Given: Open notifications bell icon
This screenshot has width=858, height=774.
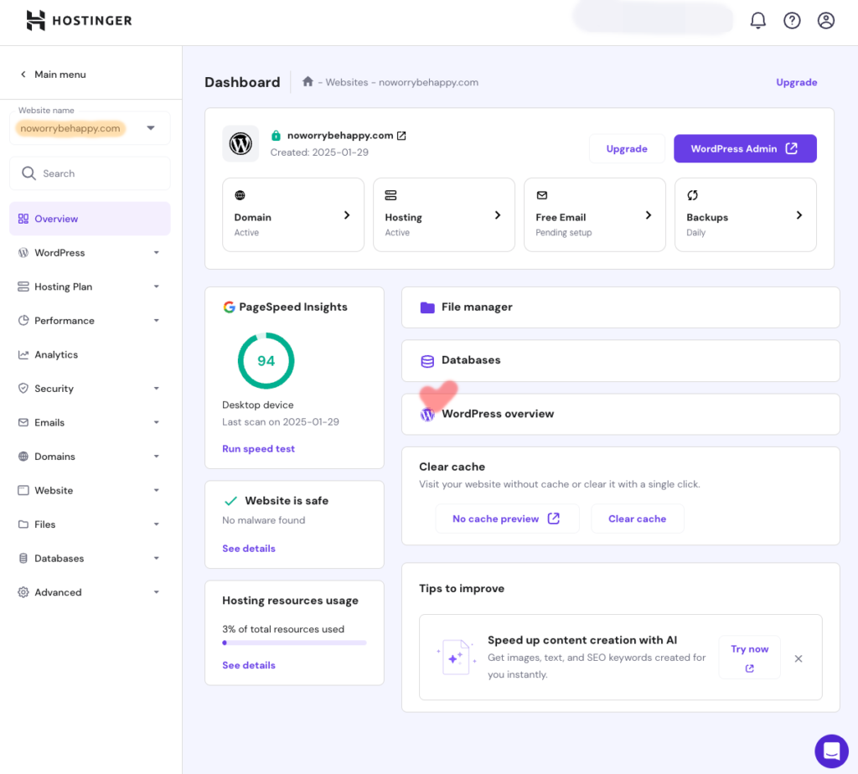Looking at the screenshot, I should [757, 21].
